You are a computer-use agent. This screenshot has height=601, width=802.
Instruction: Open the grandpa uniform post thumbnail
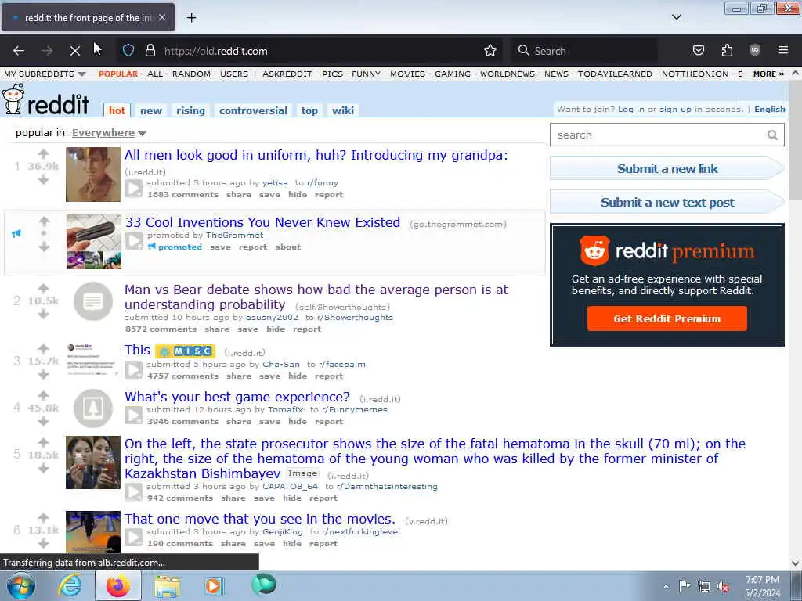(93, 175)
